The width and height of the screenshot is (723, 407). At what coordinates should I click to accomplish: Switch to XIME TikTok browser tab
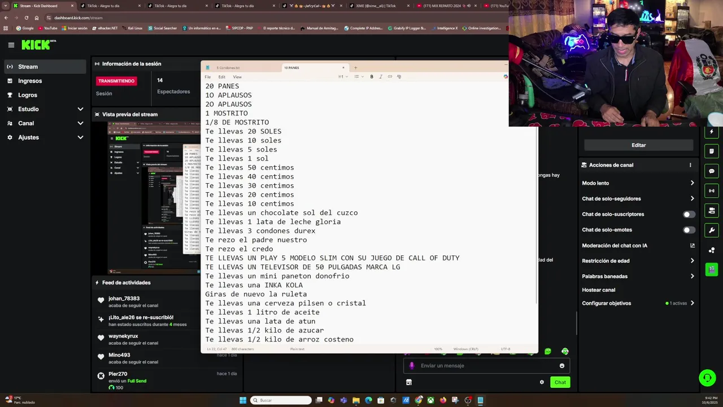pyautogui.click(x=378, y=6)
